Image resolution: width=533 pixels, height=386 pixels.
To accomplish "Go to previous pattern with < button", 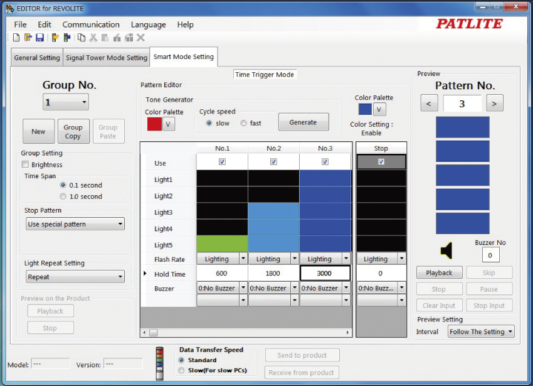I will [x=429, y=104].
